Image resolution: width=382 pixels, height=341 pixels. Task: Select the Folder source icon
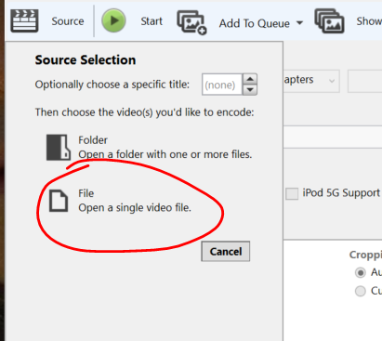59,148
